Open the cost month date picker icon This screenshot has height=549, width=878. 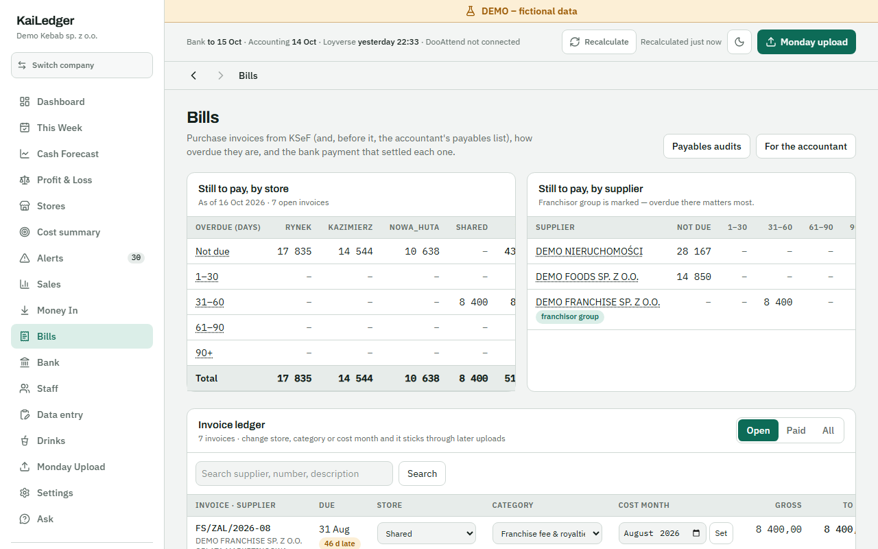696,533
